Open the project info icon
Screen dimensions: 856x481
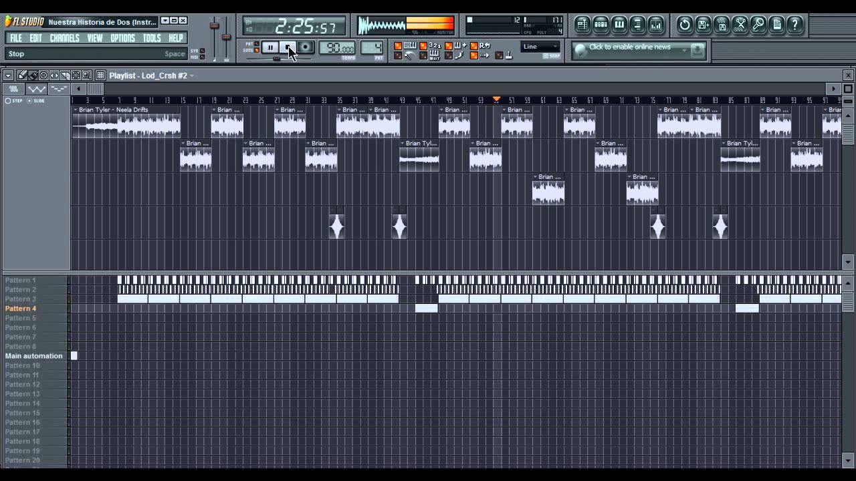point(776,25)
